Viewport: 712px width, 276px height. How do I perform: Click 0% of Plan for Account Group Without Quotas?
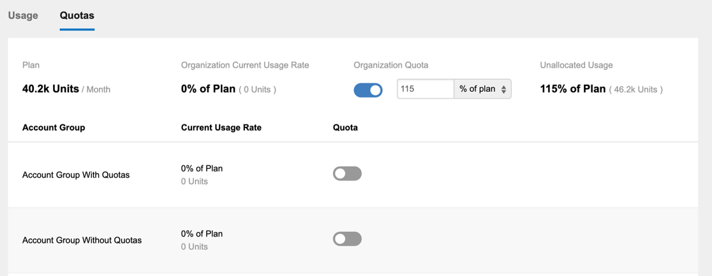coord(202,234)
